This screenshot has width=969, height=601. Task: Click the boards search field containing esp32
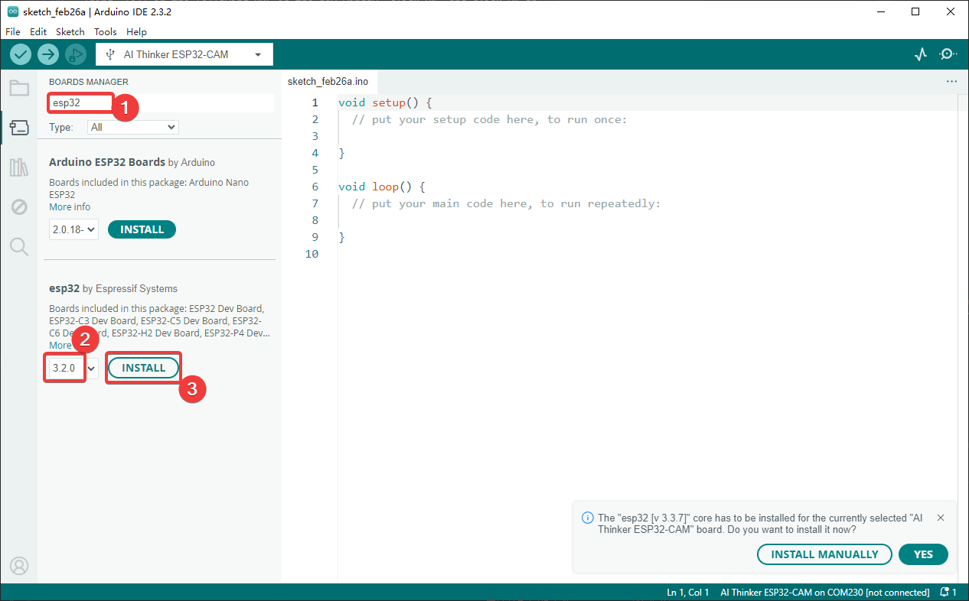pyautogui.click(x=161, y=103)
